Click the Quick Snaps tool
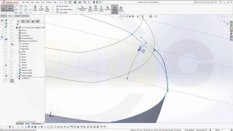Viewport: 233px width, 131px height. 96,8
